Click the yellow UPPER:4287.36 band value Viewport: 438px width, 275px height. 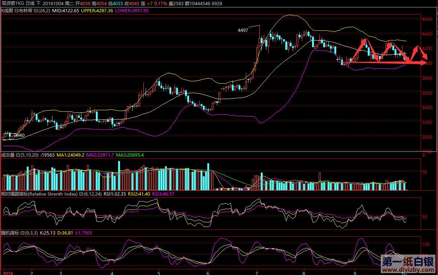pos(97,11)
